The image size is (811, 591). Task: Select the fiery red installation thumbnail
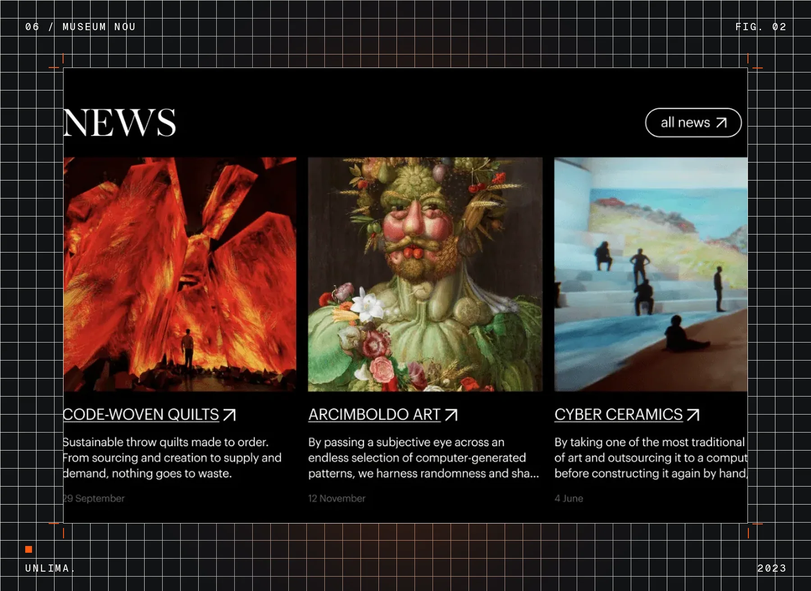pyautogui.click(x=180, y=274)
